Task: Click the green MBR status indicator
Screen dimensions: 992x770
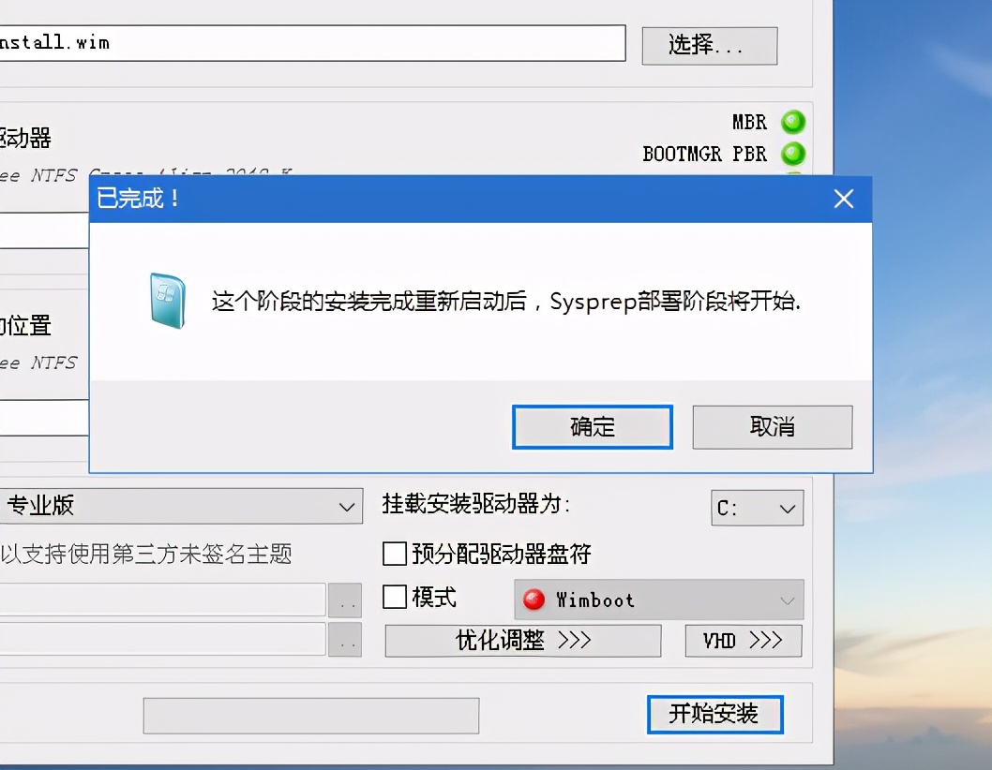Action: (792, 122)
